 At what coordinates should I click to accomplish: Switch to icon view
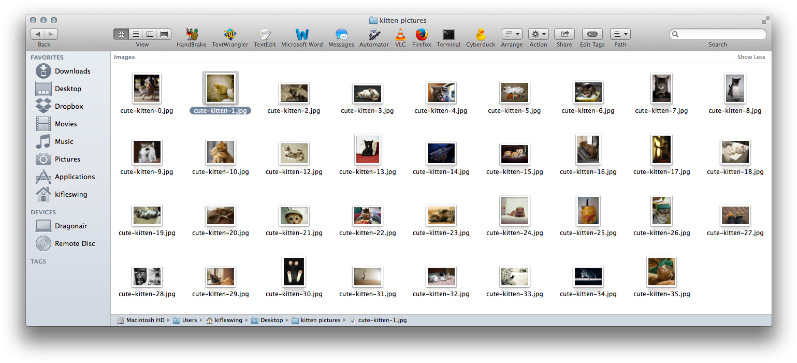tap(121, 34)
